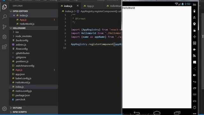
Task: Open HelloWorld.js in the project file tree
Action: pos(34,82)
